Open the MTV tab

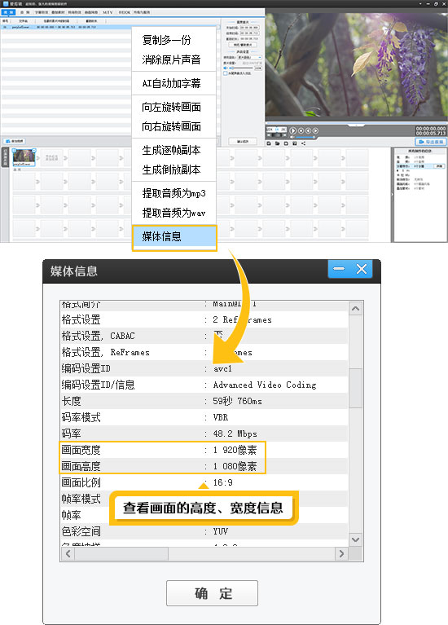tap(108, 12)
